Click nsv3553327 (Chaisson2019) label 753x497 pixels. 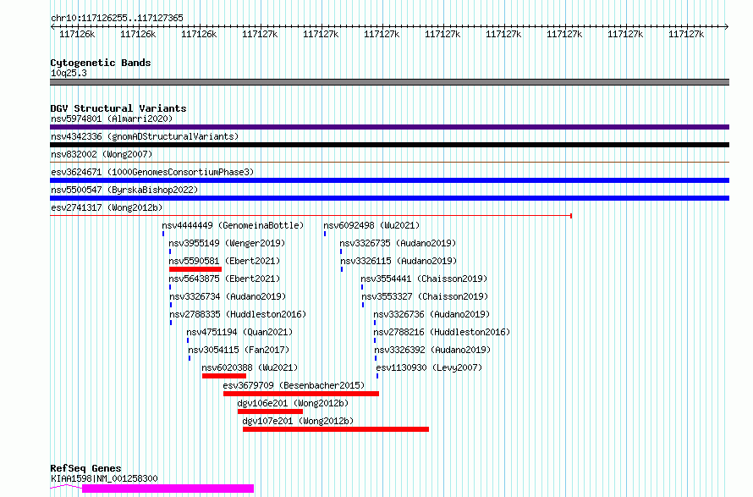click(425, 296)
